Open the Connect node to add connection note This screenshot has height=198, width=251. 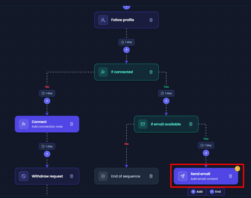47,124
